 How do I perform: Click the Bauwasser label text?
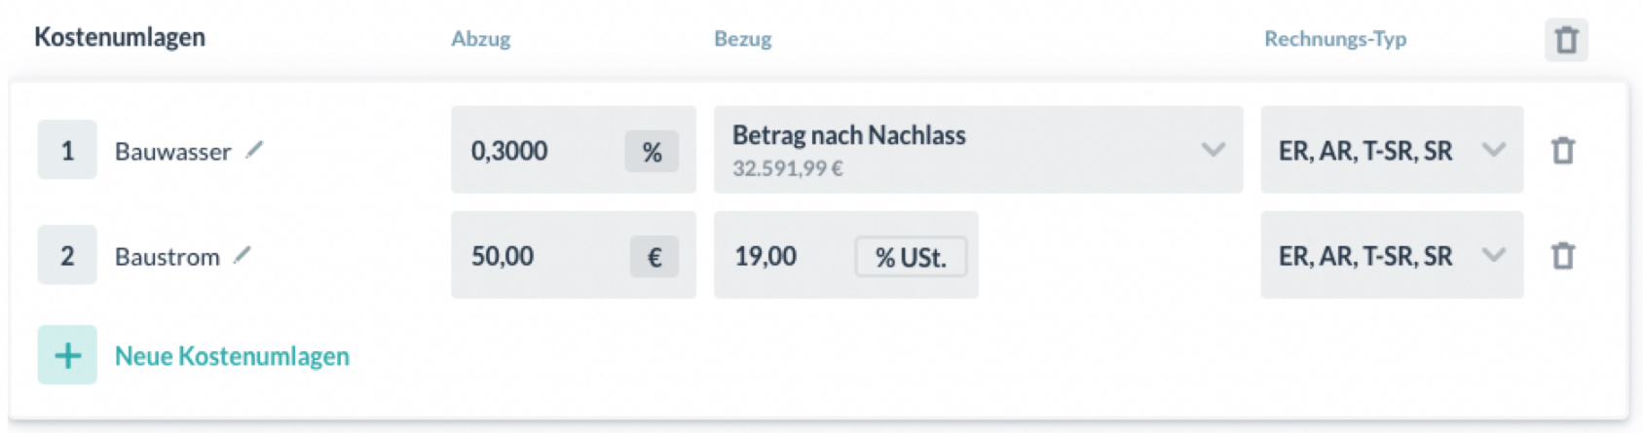[172, 152]
